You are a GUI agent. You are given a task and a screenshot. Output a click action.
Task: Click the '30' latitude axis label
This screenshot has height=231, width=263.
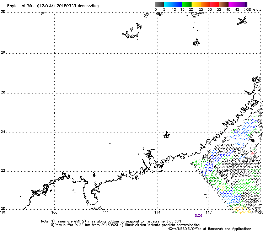point(3,12)
